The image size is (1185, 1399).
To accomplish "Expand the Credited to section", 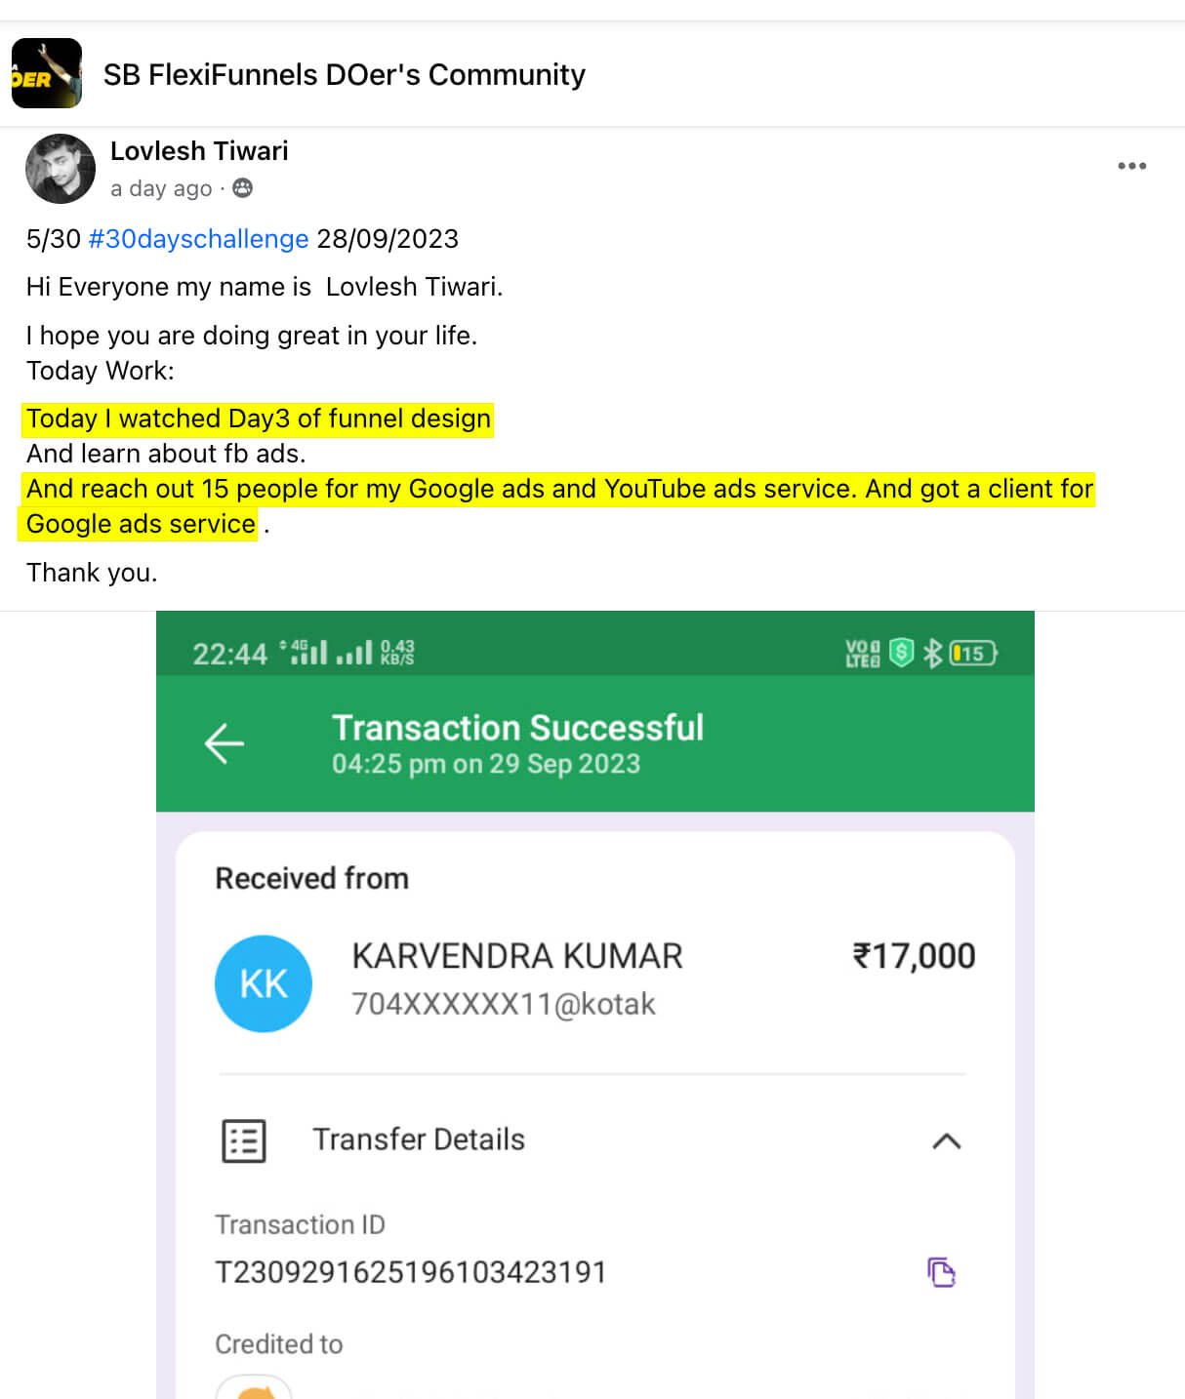I will pos(279,1343).
